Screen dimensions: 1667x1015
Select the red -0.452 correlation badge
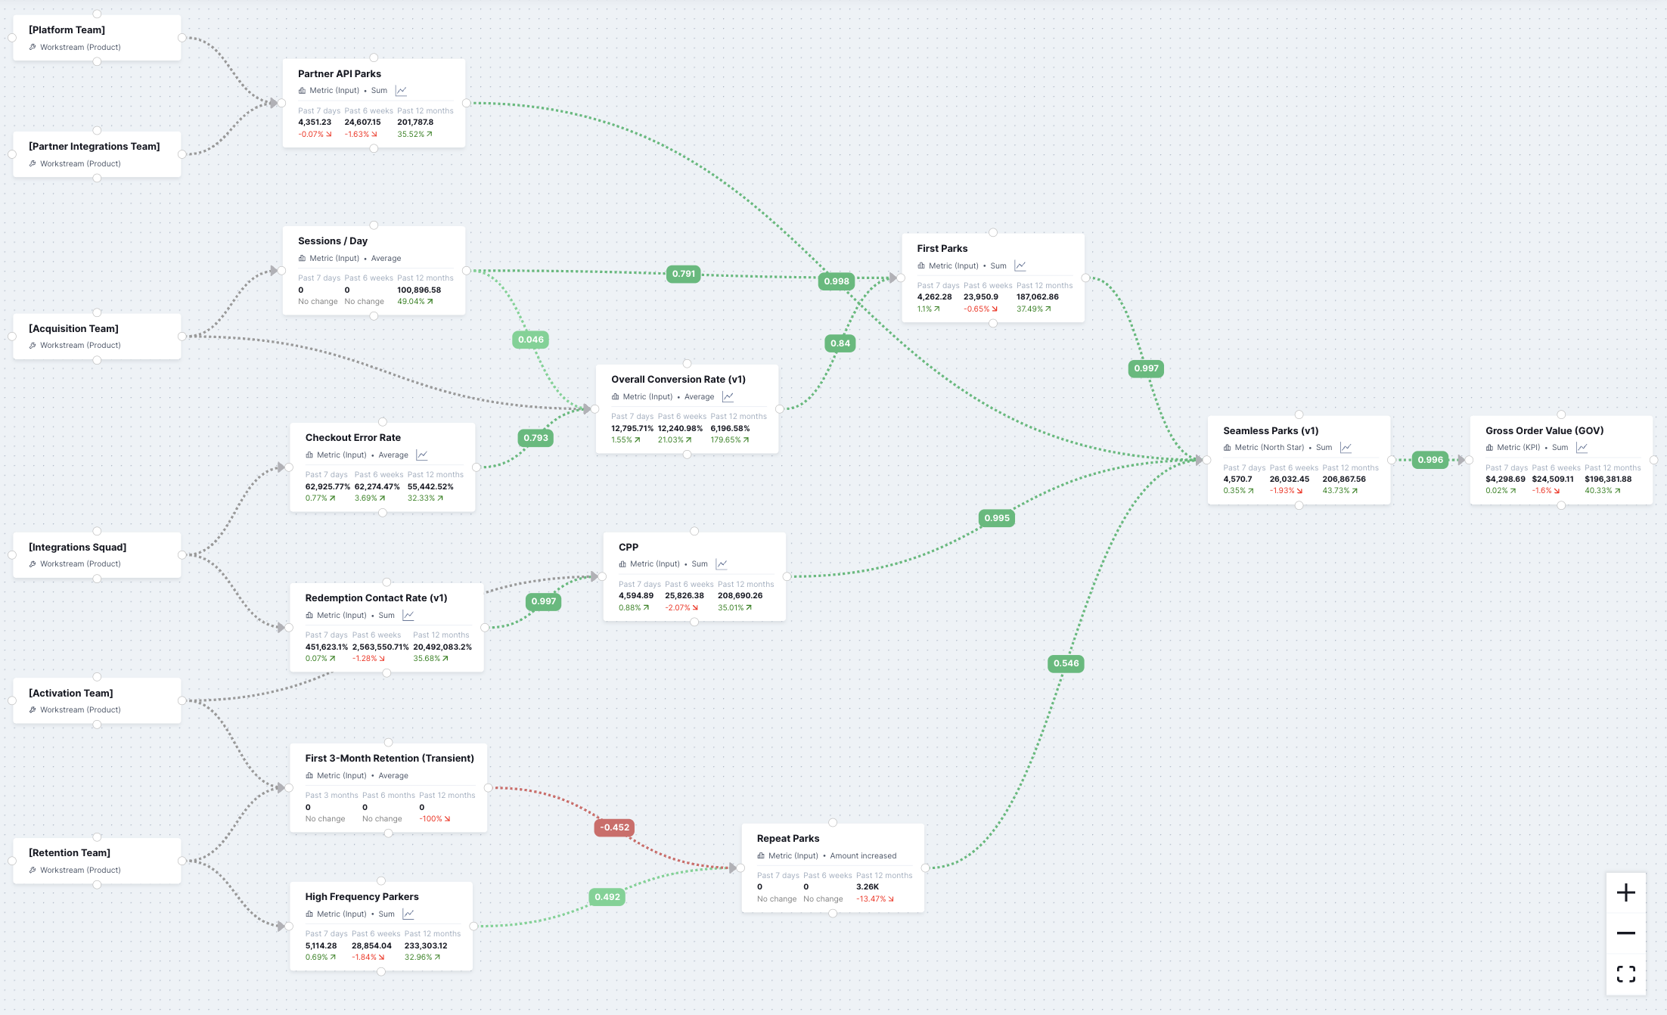tap(614, 827)
